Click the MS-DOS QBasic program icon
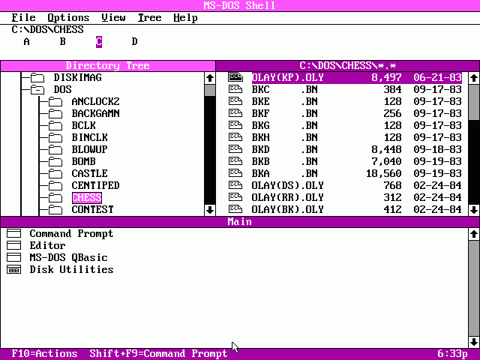 coord(13,258)
